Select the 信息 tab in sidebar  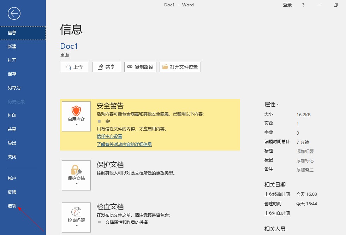23,33
